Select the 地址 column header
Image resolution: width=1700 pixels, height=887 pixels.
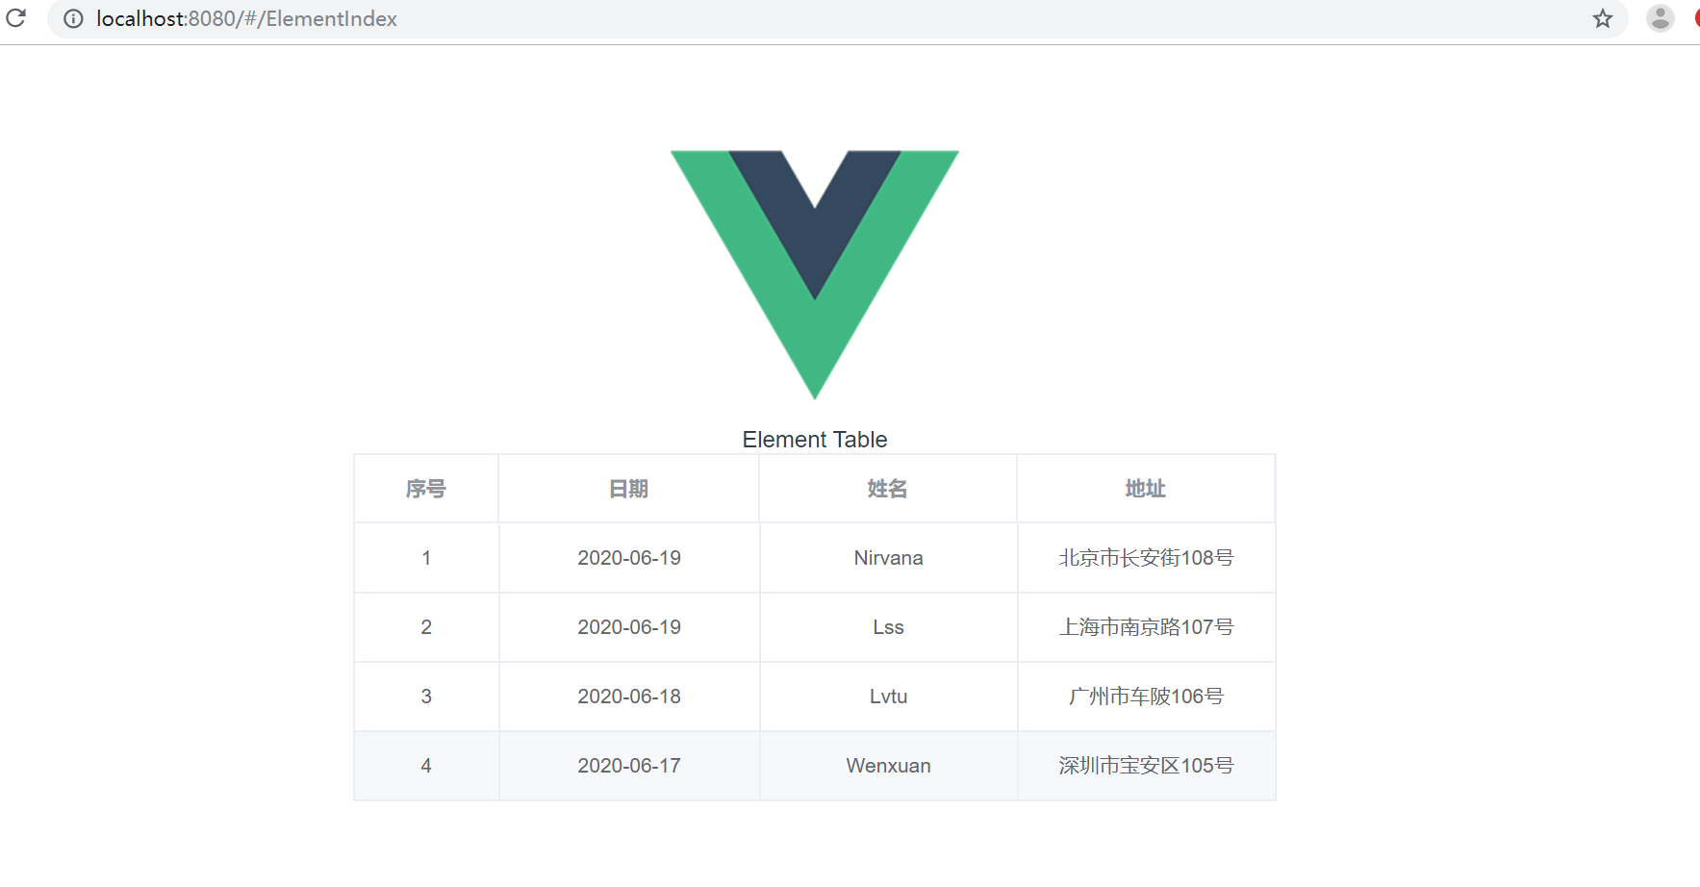point(1146,488)
